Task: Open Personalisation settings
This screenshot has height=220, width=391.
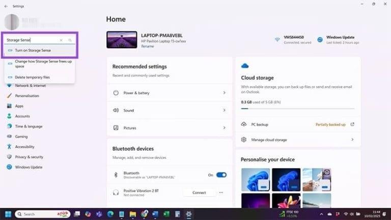Action: (x=27, y=96)
